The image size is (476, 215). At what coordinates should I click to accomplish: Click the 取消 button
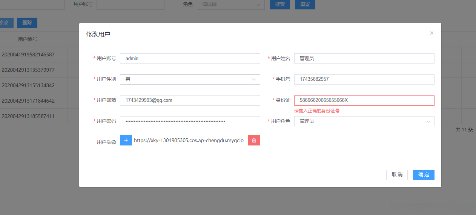397,175
